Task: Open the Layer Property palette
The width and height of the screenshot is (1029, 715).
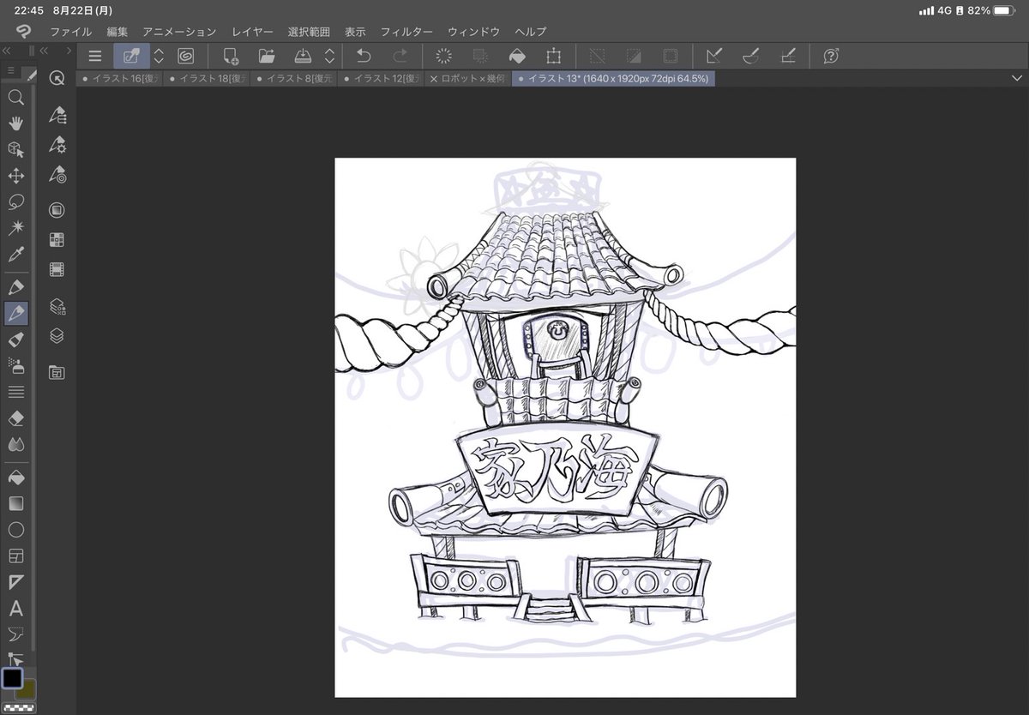Action: point(57,306)
